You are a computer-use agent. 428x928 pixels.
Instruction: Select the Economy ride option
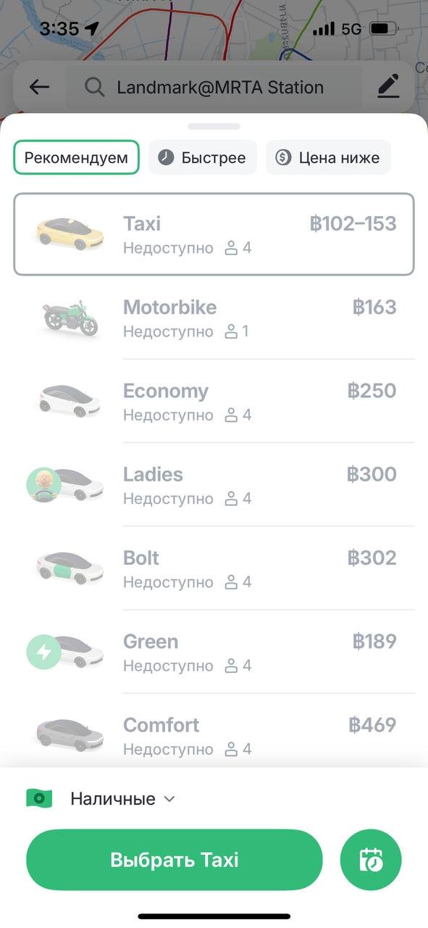pyautogui.click(x=214, y=401)
